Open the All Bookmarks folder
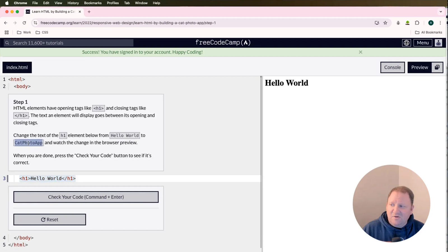This screenshot has width=448, height=252. click(x=428, y=32)
